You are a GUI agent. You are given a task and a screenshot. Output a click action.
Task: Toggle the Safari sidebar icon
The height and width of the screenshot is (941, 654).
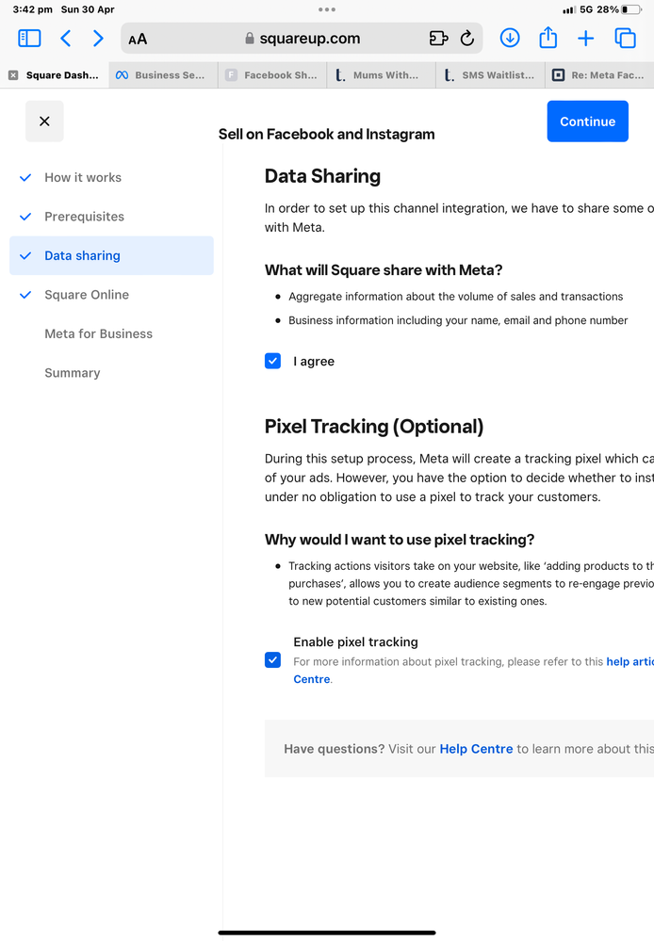point(29,39)
